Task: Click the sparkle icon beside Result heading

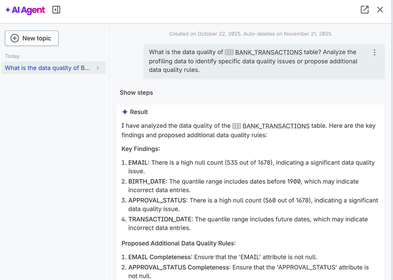Action: 125,112
